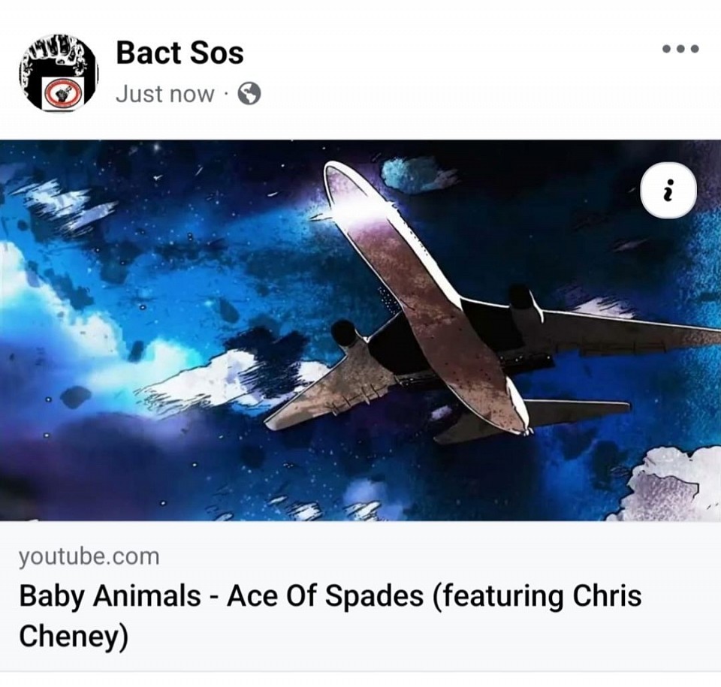
Task: Play the airplane video thumbnail
Action: point(360,330)
